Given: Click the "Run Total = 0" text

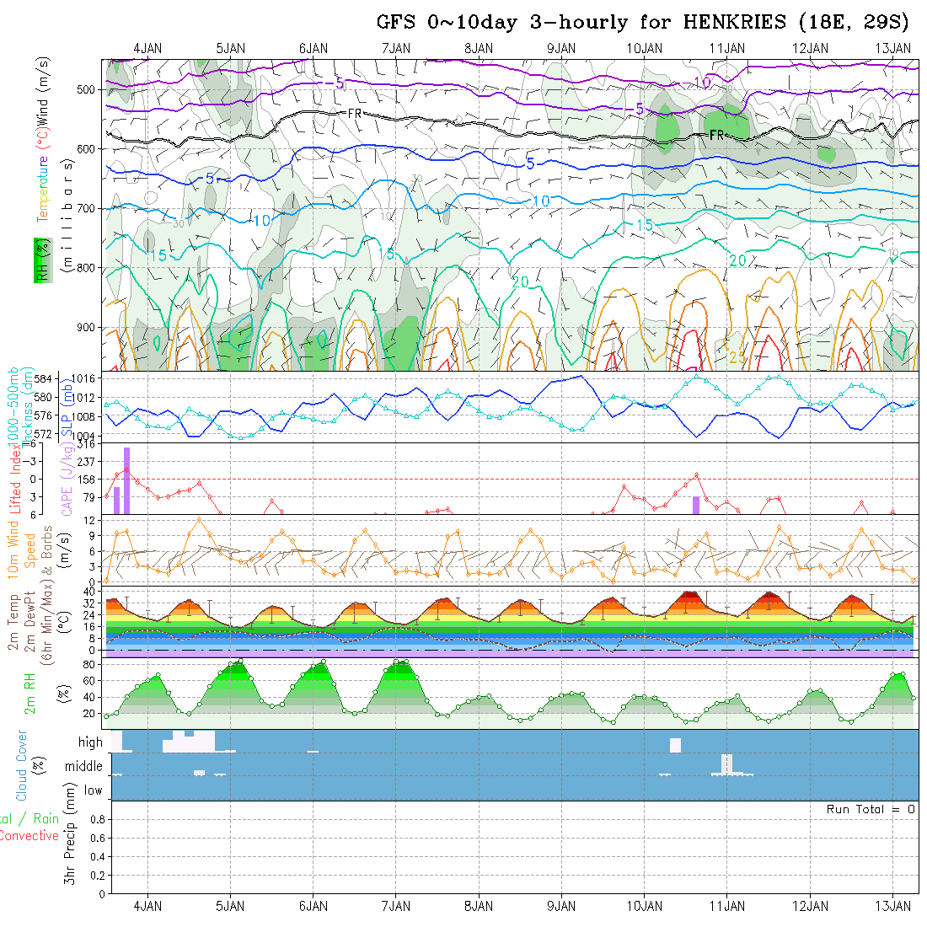Looking at the screenshot, I should tap(871, 809).
